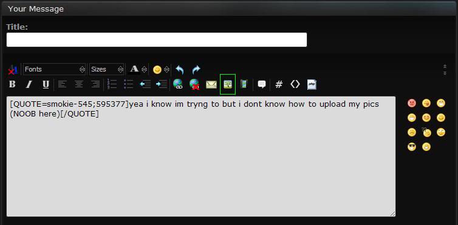Screen dimensions: 458x225
Task: Click the Title input field
Action: click(157, 39)
